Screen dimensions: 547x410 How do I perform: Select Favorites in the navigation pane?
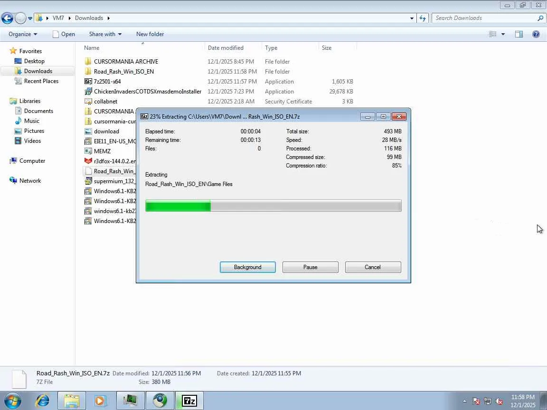click(x=30, y=51)
